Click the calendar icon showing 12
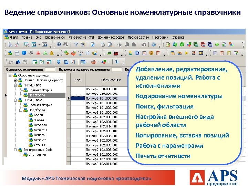Image resolution: width=248 pixels, height=186 pixels. pos(144,53)
